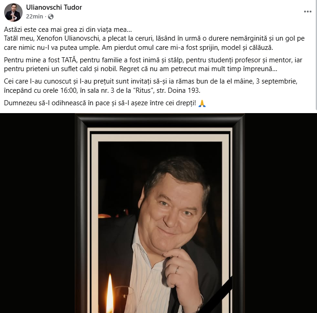Click the wedding ring on the man's hand
317x313 pixels.
coord(177,270)
